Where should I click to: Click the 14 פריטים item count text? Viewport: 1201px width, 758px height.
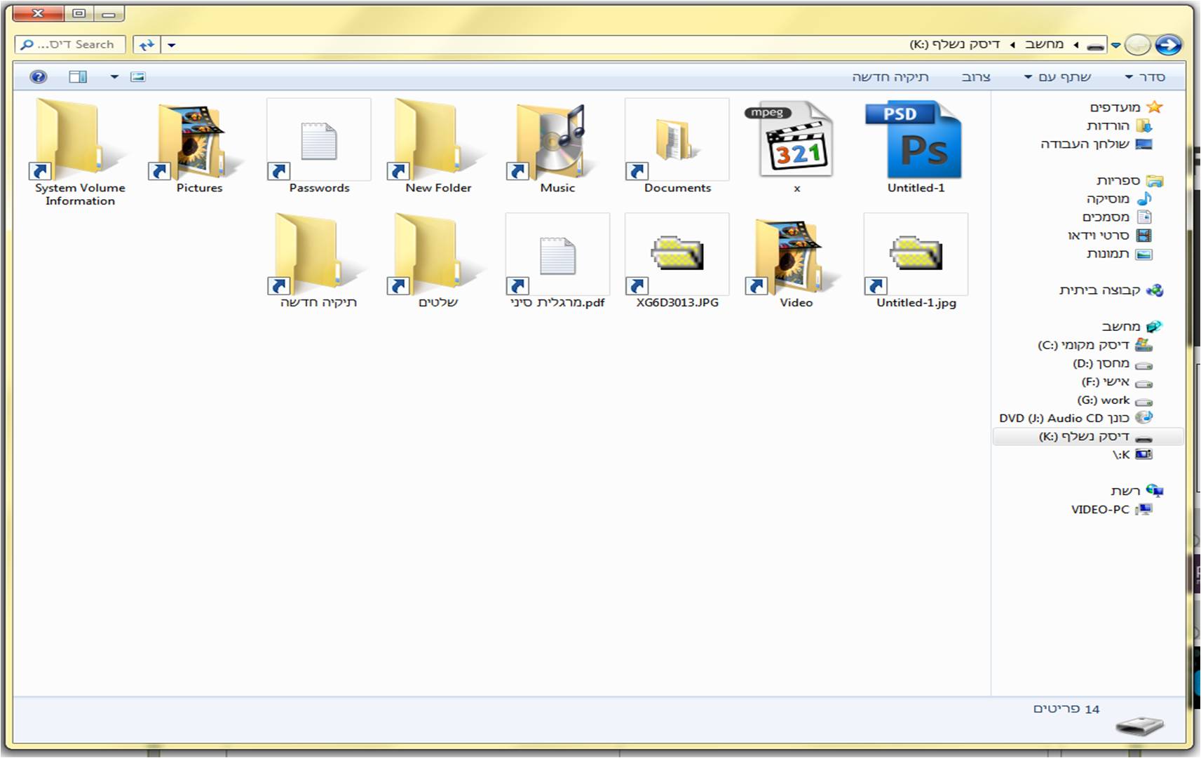[x=1066, y=709]
